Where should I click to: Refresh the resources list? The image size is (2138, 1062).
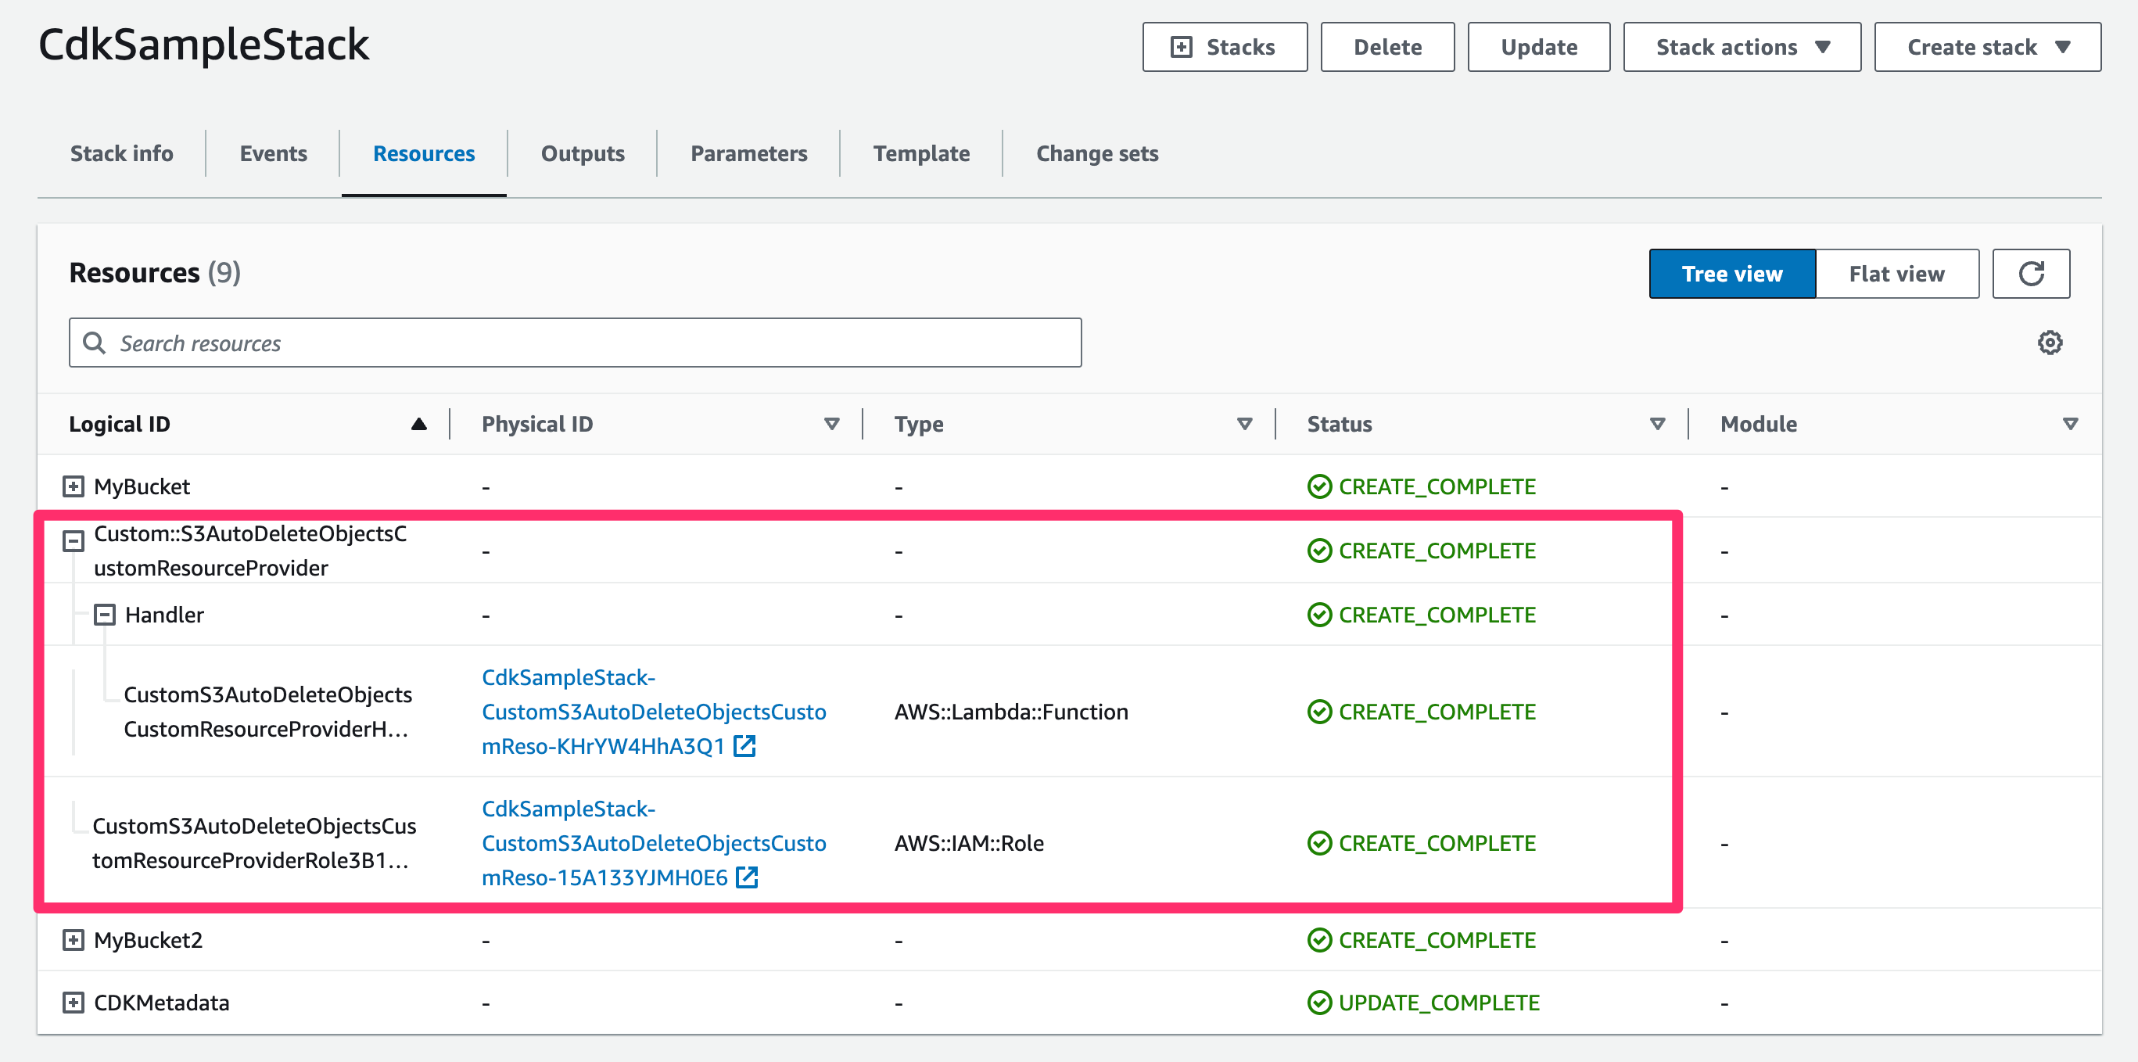click(2031, 273)
